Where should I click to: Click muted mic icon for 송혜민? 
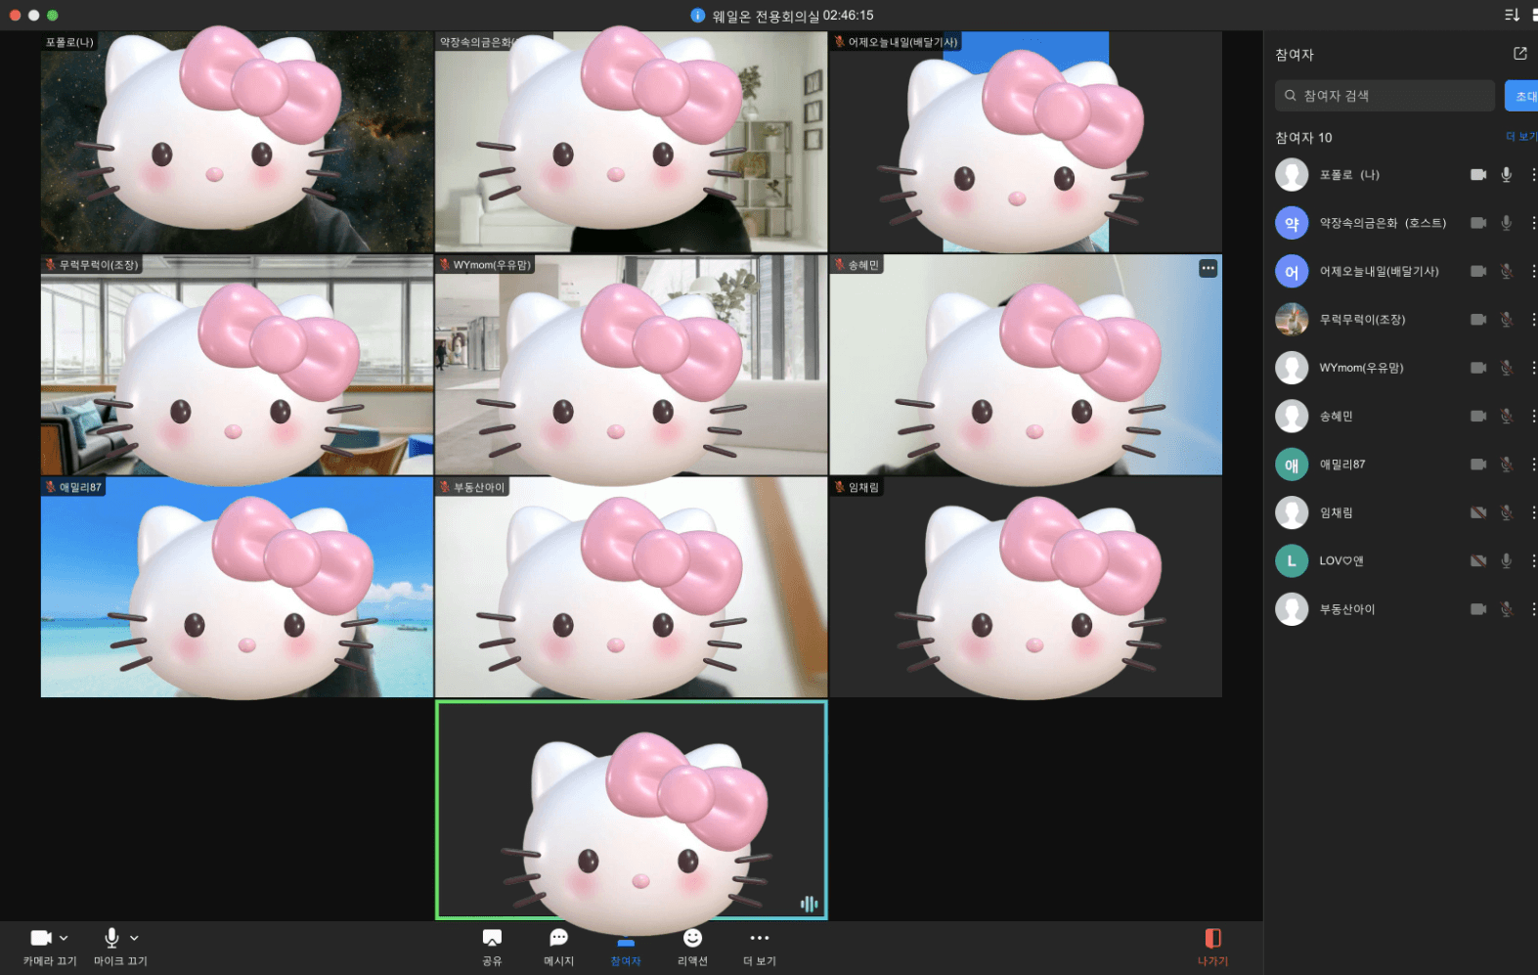pyautogui.click(x=1507, y=416)
